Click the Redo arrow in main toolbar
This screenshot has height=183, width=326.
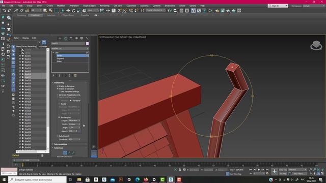point(10,11)
